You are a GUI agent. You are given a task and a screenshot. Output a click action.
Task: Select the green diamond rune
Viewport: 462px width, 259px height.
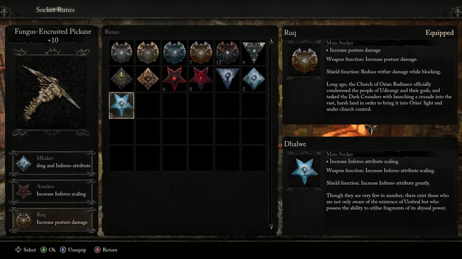pyautogui.click(x=122, y=79)
